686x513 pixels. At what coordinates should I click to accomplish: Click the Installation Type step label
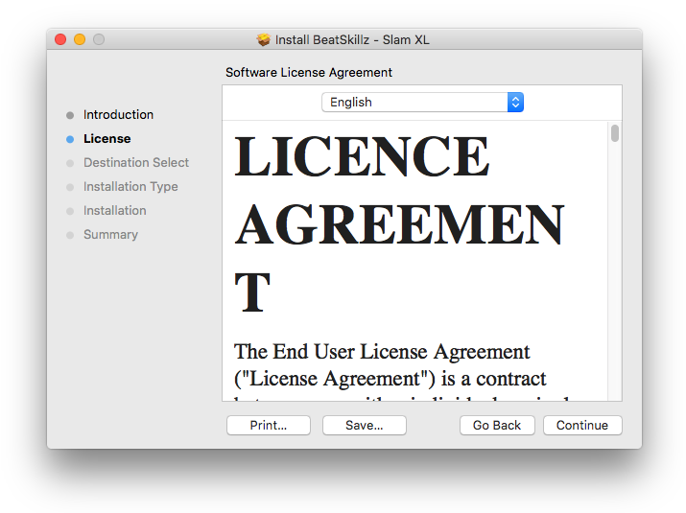[130, 187]
